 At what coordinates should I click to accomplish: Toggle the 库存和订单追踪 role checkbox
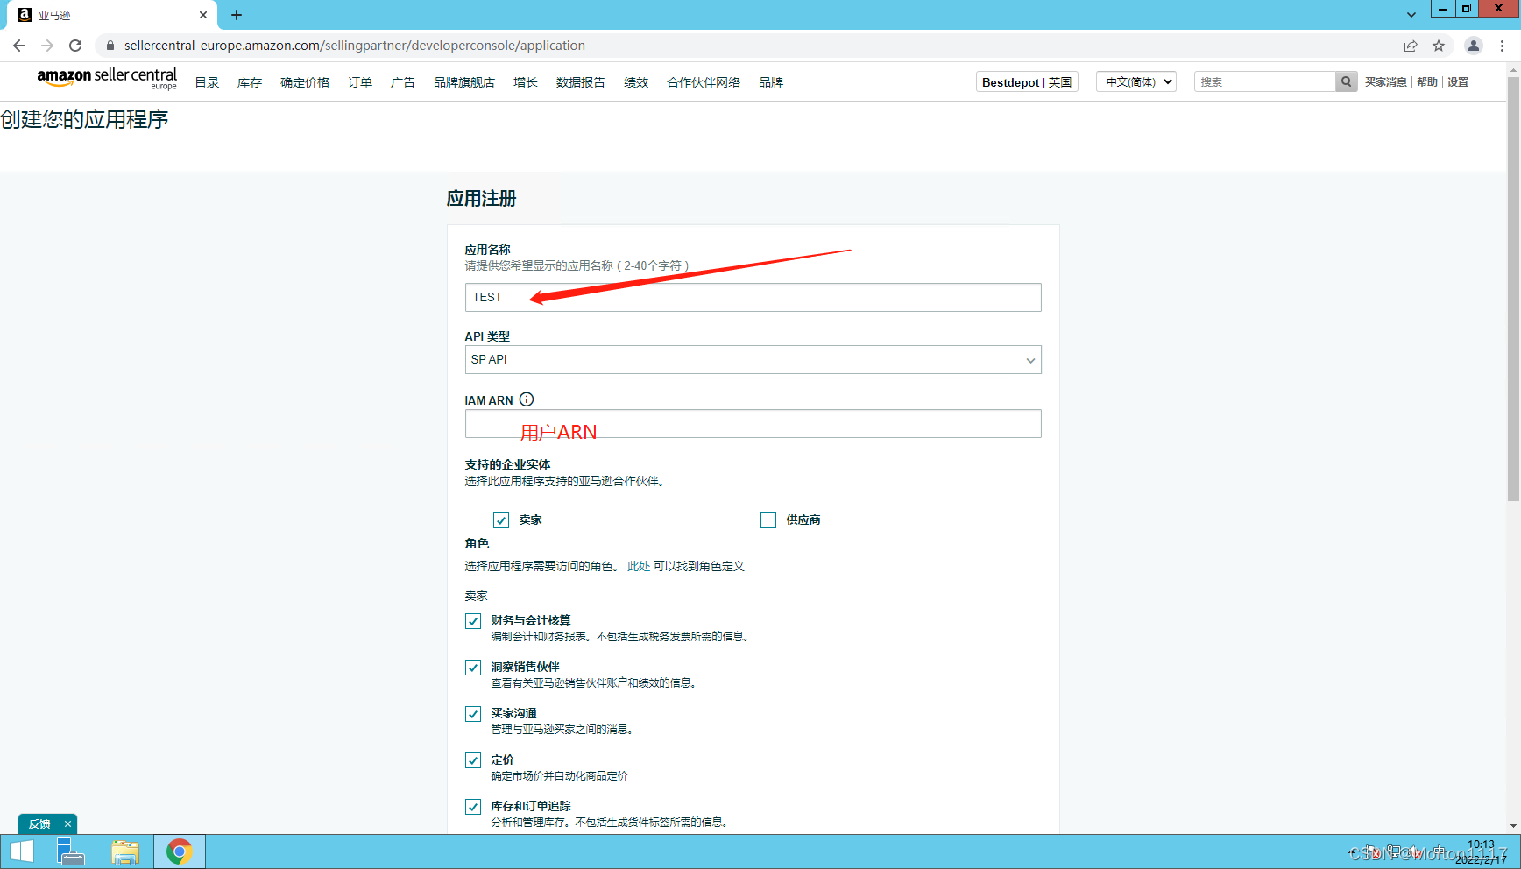click(473, 807)
